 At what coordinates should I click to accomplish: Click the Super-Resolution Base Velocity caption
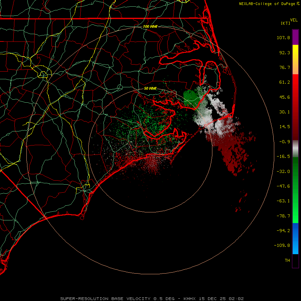152,299
